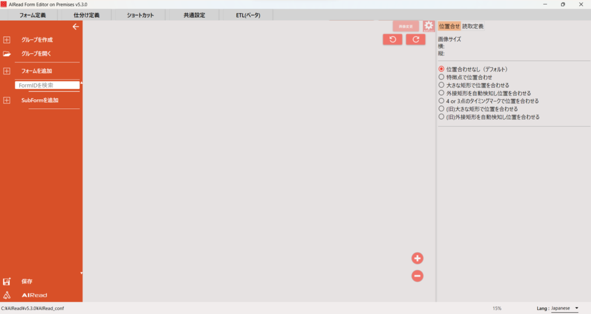Click the 画像変更 button
Viewport: 591px width, 314px height.
tap(406, 26)
